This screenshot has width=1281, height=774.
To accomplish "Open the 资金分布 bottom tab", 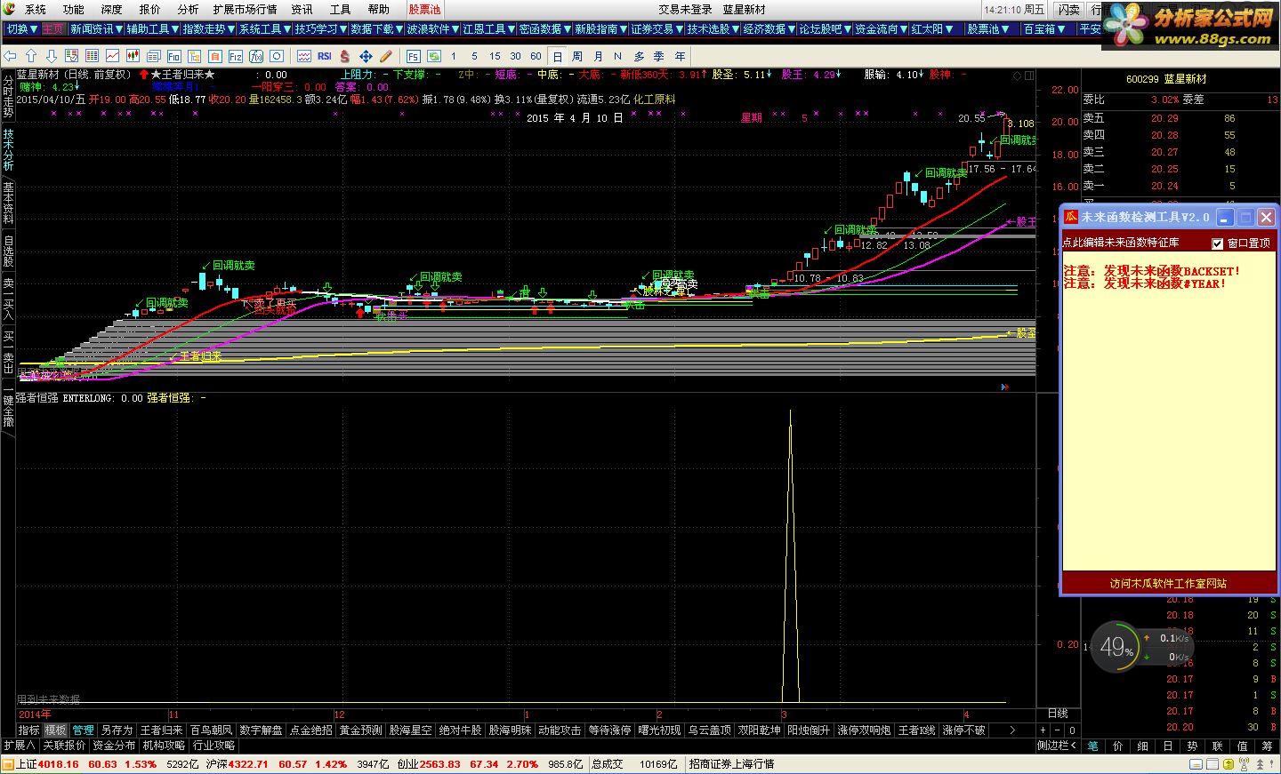I will point(115,746).
